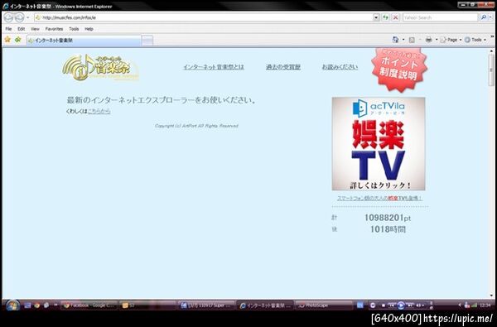The width and height of the screenshot is (497, 327).
Task: Click the Chrome quick launch icon
Action: 36,305
